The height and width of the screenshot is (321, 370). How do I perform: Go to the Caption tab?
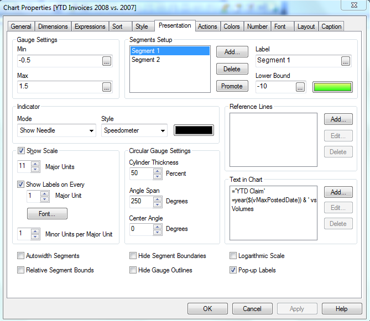coord(331,27)
